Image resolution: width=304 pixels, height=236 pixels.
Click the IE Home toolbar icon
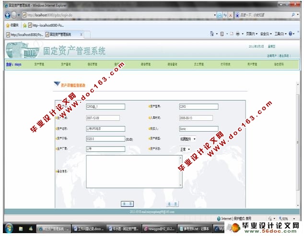212,34
